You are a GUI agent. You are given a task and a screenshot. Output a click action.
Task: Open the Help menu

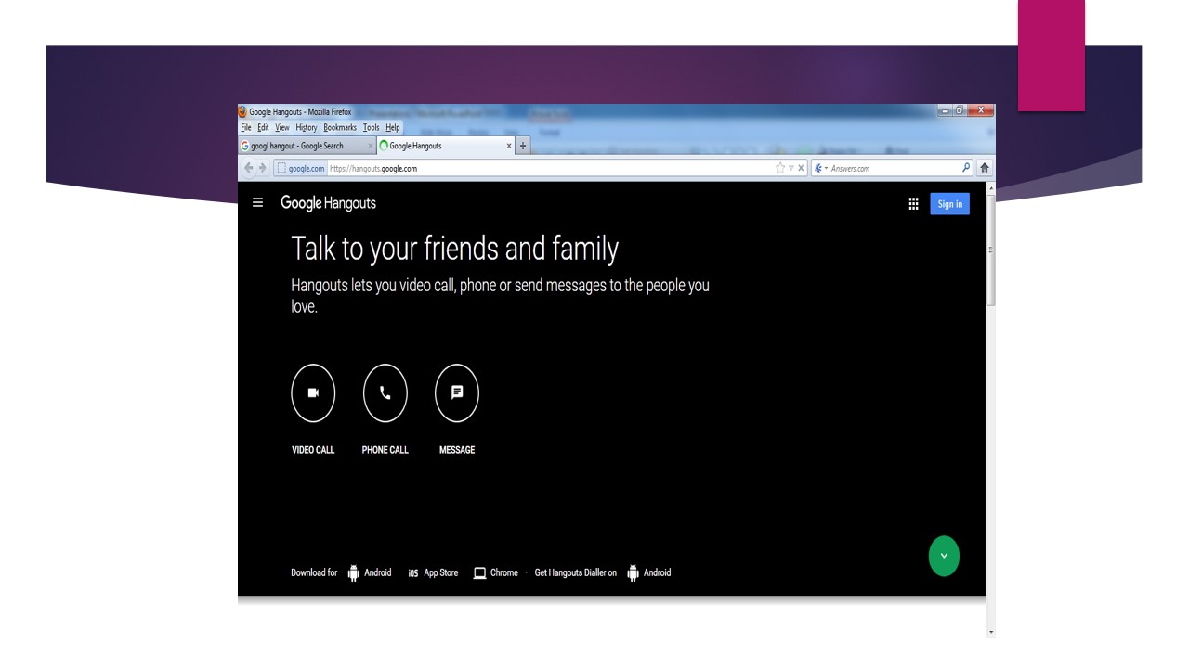coord(393,127)
